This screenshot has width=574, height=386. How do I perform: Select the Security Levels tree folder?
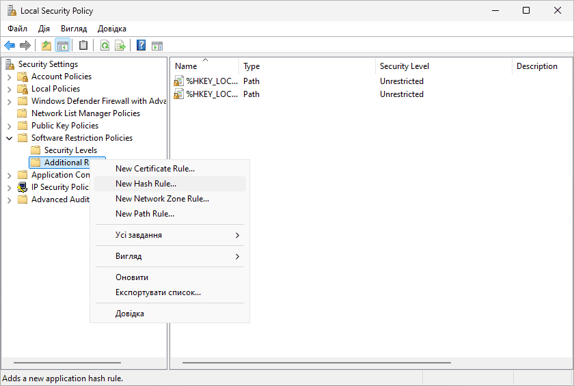[70, 150]
